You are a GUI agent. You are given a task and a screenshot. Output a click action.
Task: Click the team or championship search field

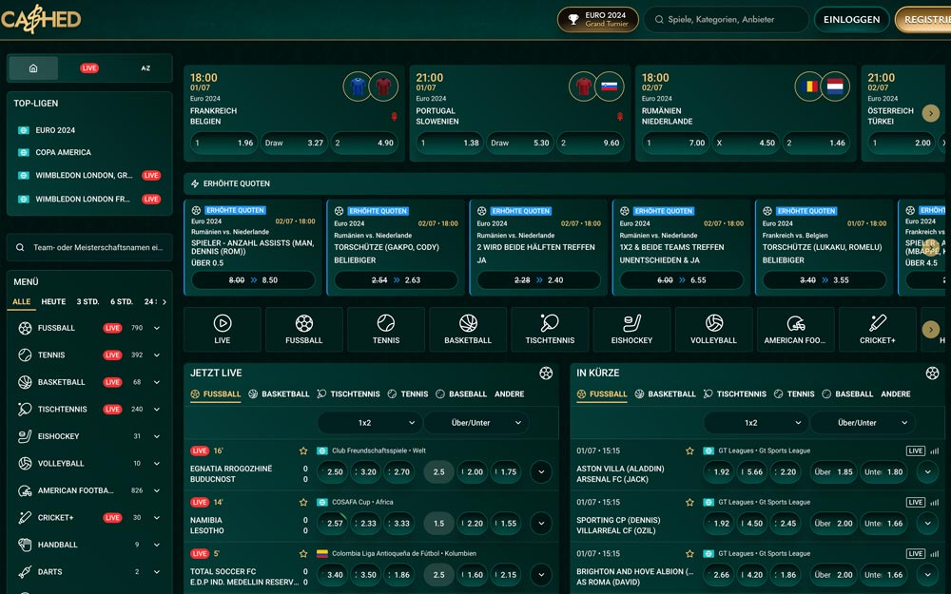coord(89,247)
